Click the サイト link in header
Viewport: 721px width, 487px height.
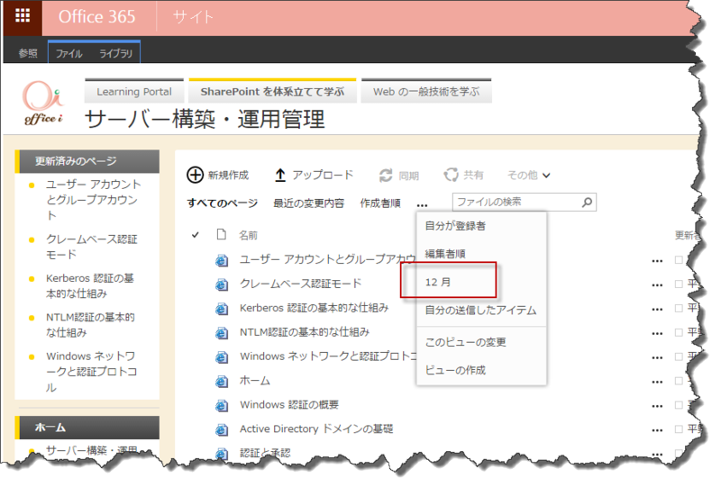(x=193, y=17)
